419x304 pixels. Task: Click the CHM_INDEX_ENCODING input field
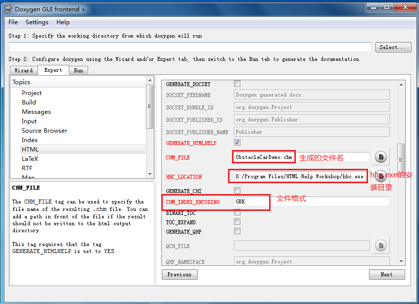coord(312,202)
